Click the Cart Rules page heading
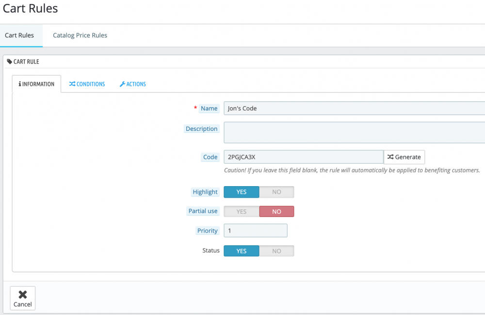Image resolution: width=485 pixels, height=315 pixels. tap(30, 8)
